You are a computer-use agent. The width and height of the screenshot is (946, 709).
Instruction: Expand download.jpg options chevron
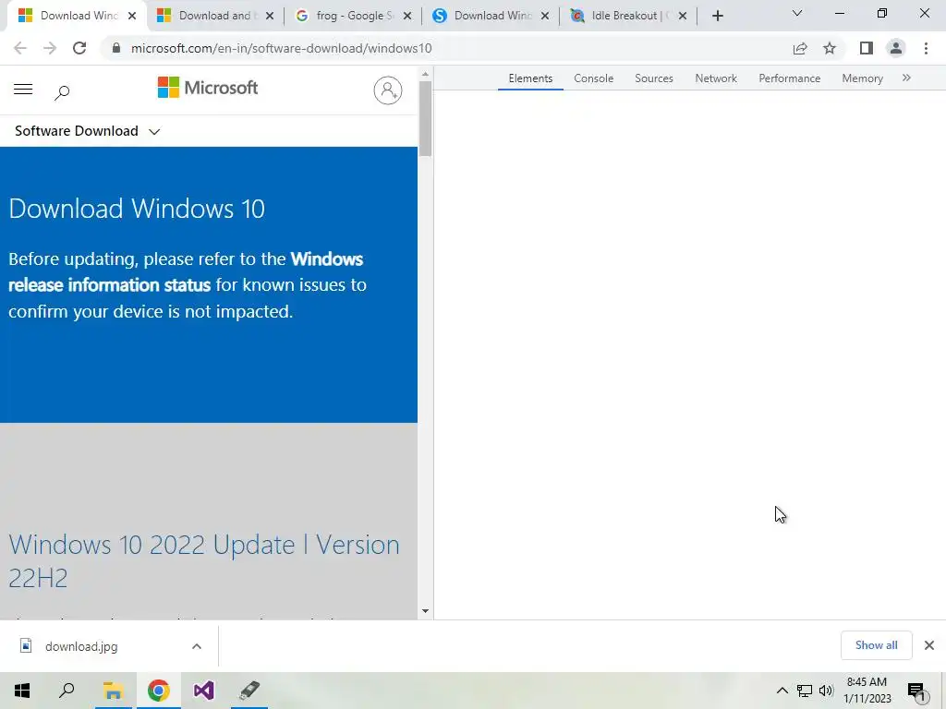(197, 646)
